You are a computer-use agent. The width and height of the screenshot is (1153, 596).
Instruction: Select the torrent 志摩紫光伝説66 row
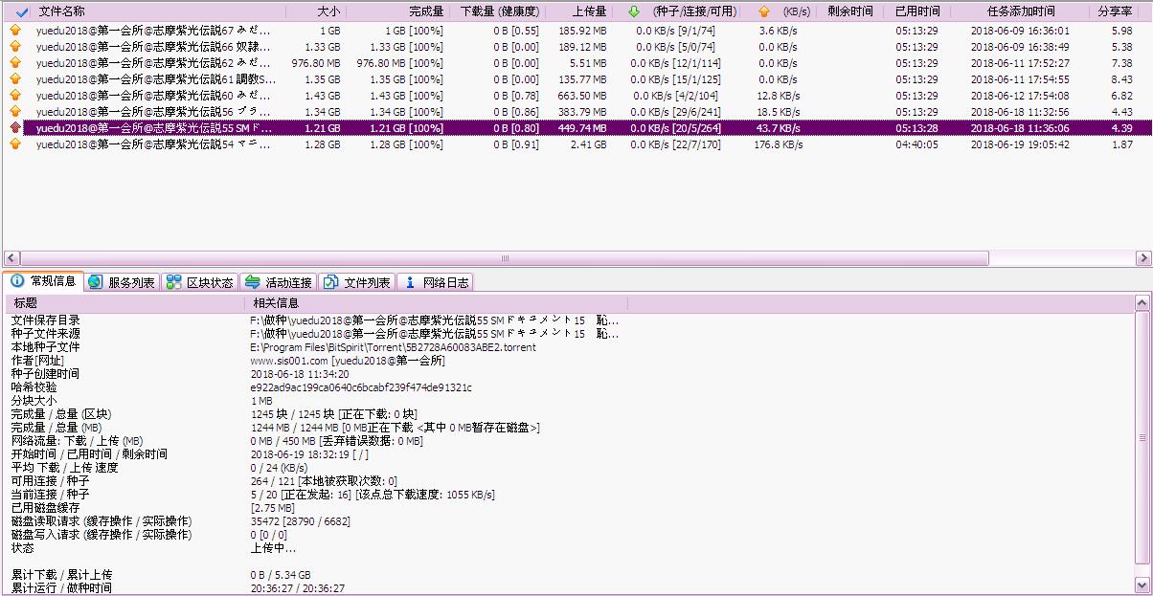(x=153, y=47)
